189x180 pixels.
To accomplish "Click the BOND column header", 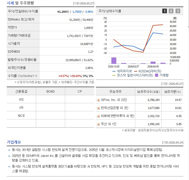I will tap(51, 91).
